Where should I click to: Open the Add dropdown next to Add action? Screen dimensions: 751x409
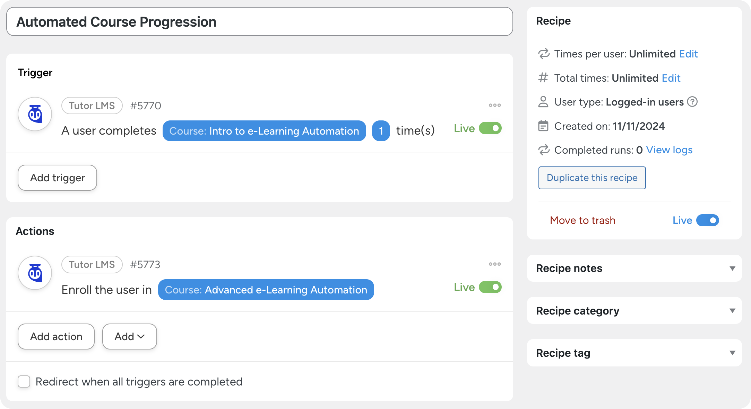129,336
